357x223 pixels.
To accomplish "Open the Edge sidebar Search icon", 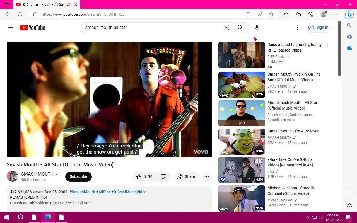I will 349,26.
